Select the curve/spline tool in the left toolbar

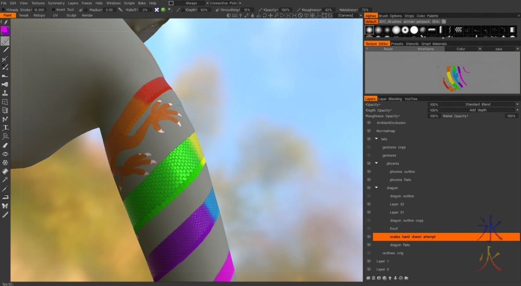click(5, 119)
